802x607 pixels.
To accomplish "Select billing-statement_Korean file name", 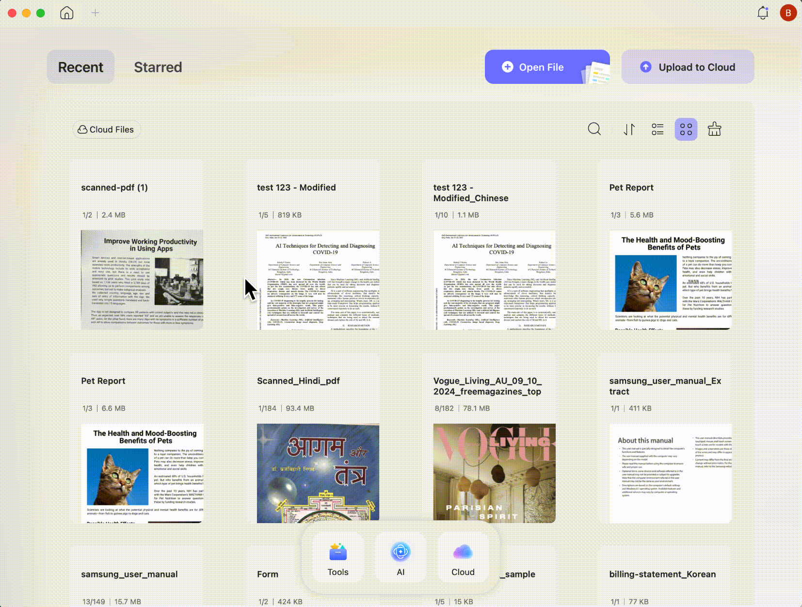I will coord(662,574).
